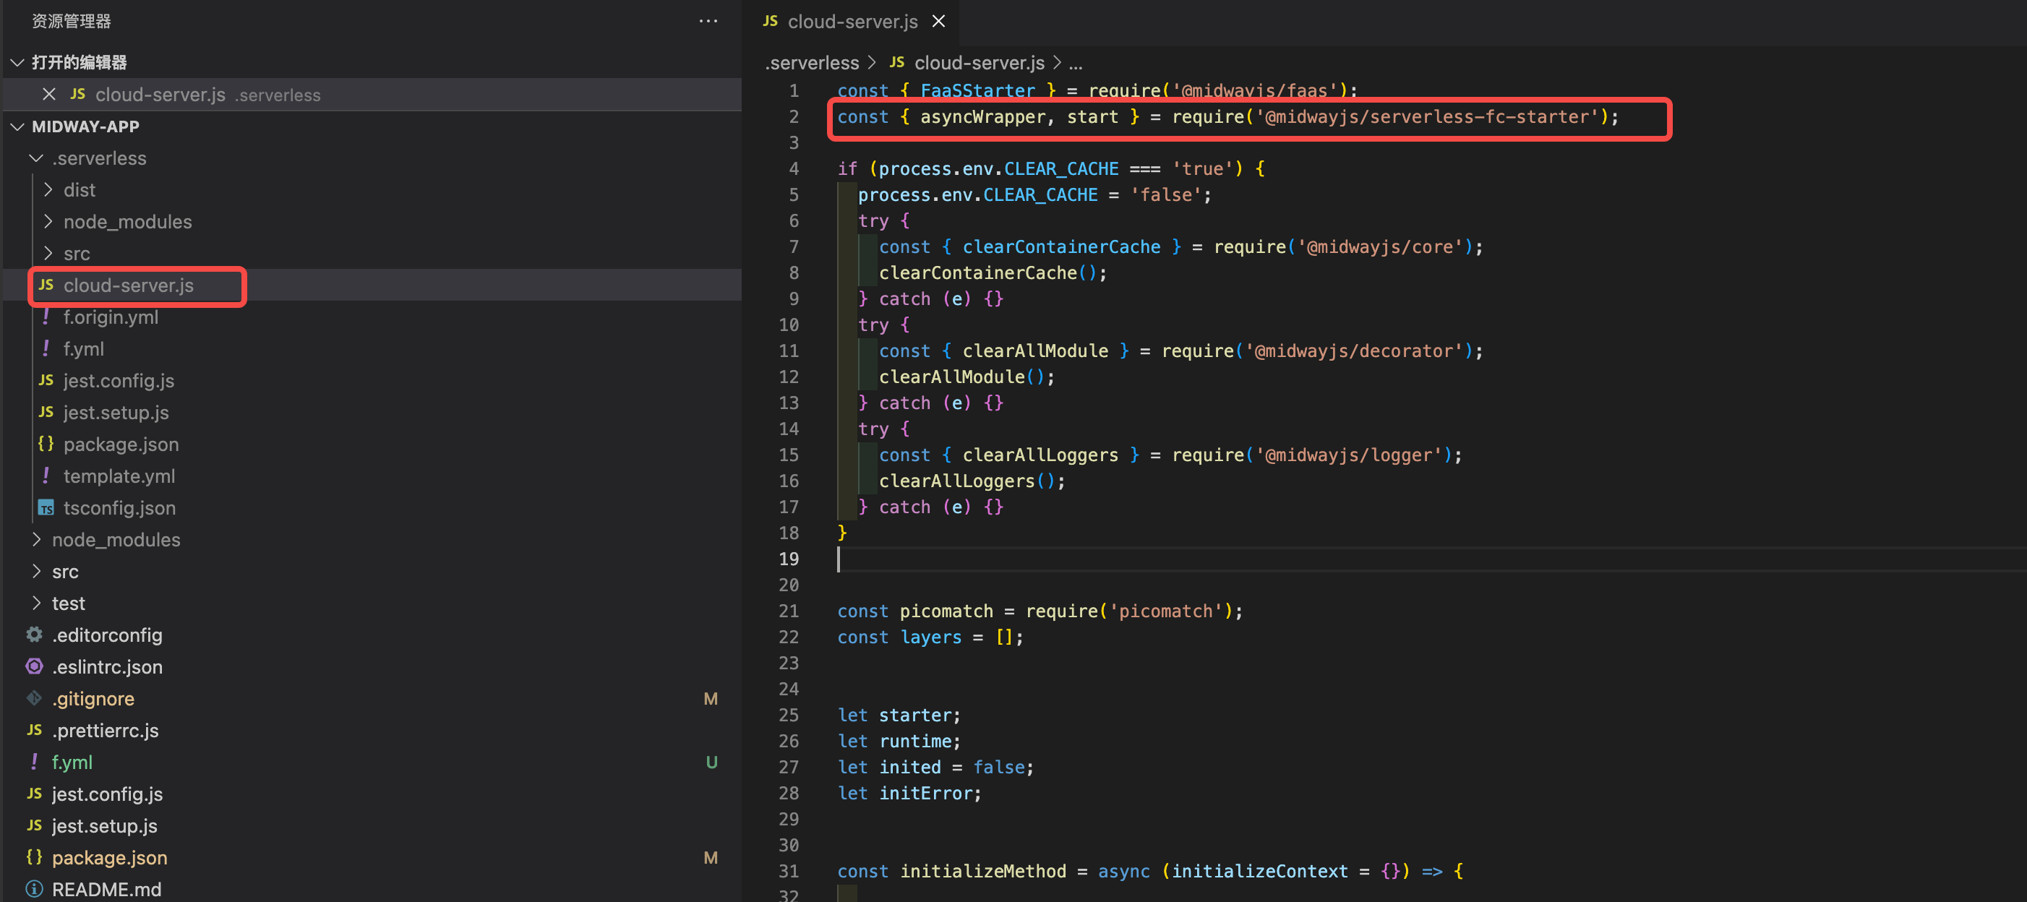Click the tsconfig.json TS file icon
The width and height of the screenshot is (2027, 902).
tap(46, 508)
